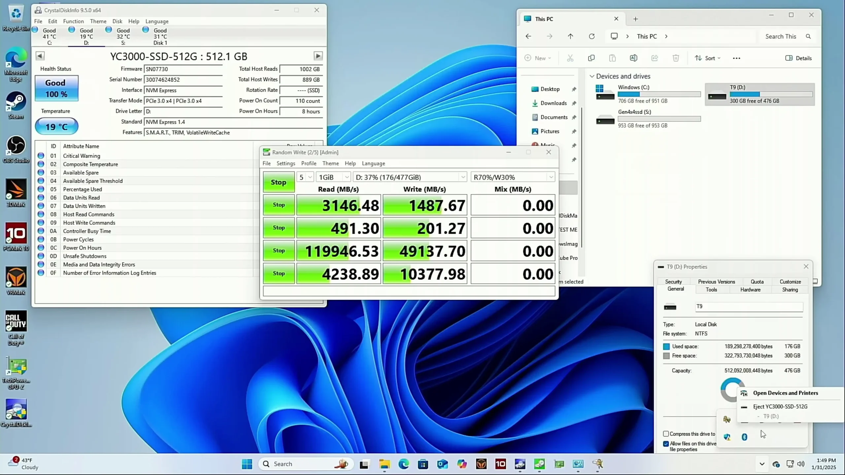This screenshot has width=845, height=475.
Task: Select the previous disk arrow in CrystalDiskInfo
Action: pos(40,56)
